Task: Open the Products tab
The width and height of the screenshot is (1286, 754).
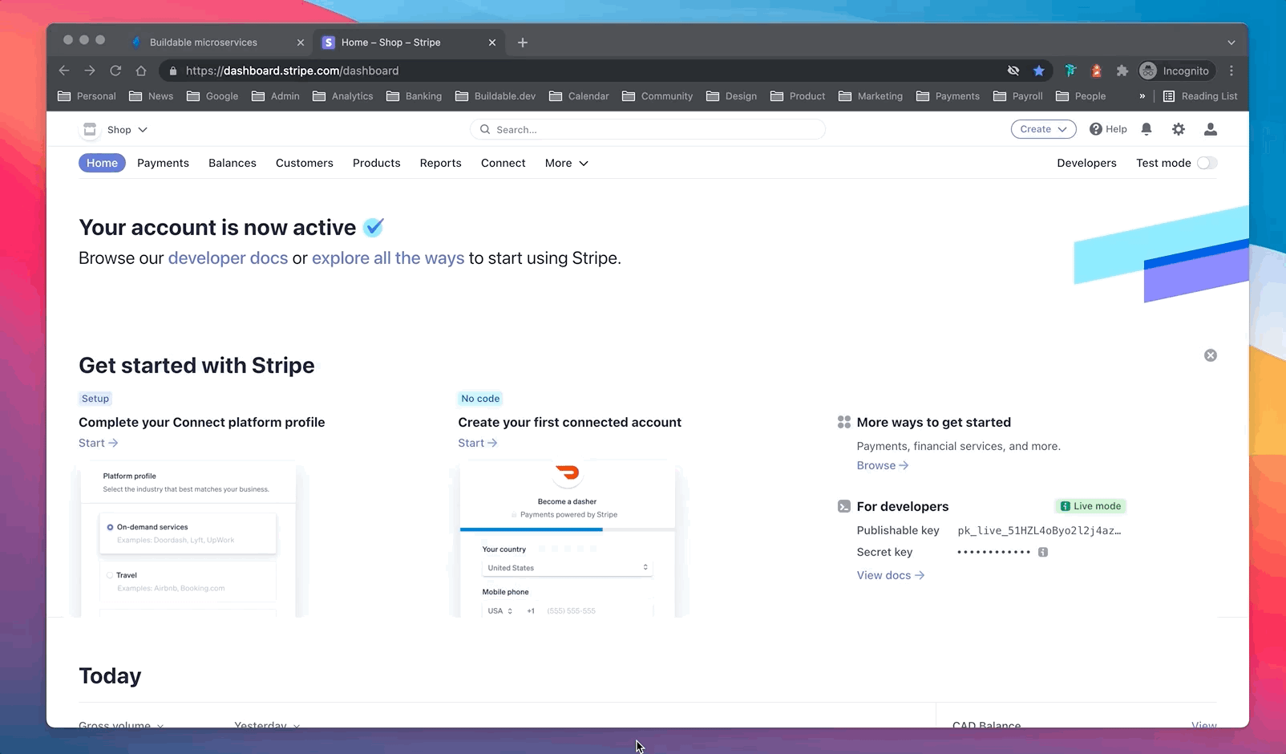Action: point(376,163)
